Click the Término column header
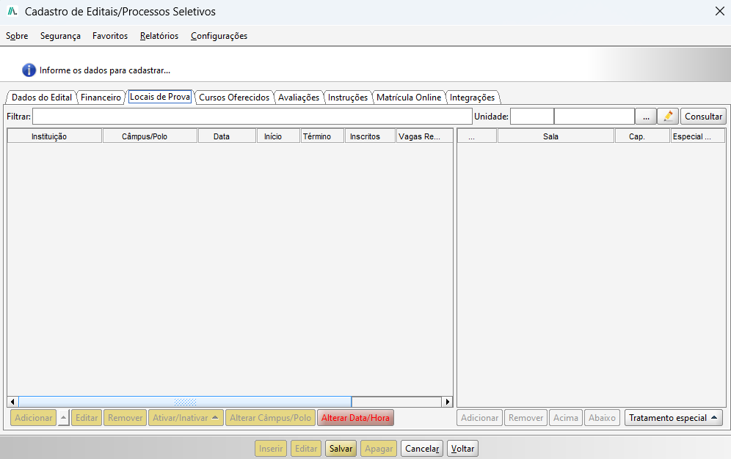The image size is (731, 459). [323, 136]
